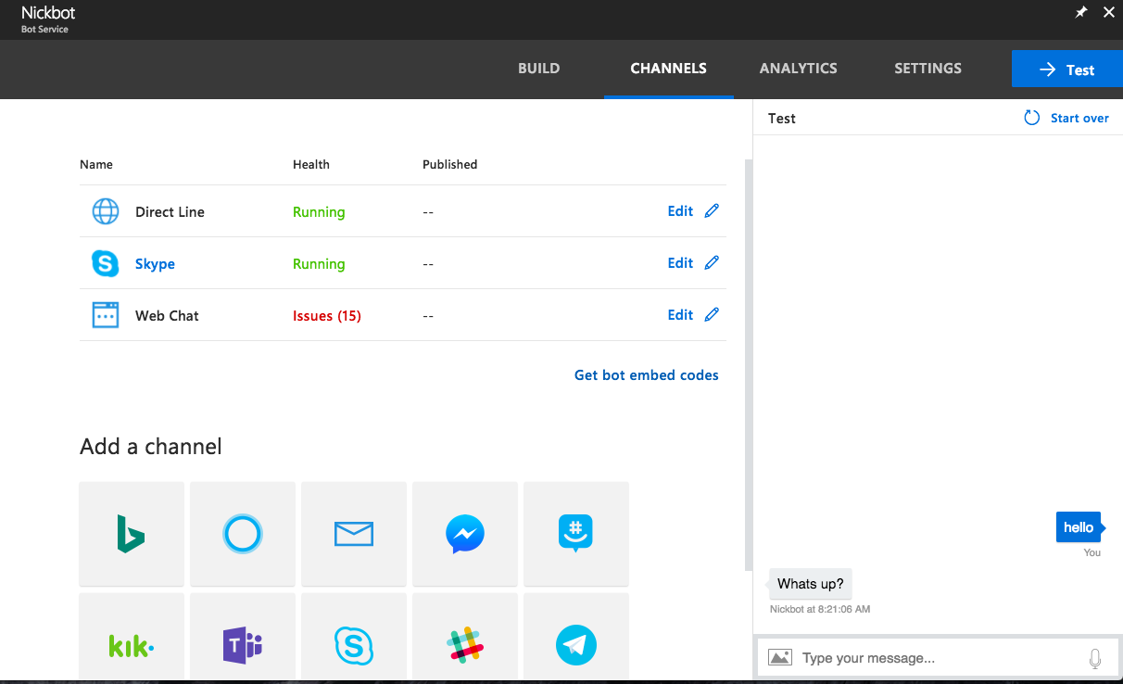This screenshot has width=1123, height=684.
Task: Click Running status of Skype
Action: [x=319, y=264]
